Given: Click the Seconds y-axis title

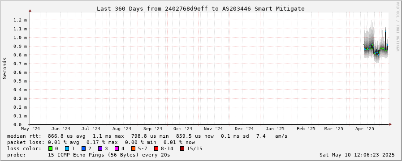Looking at the screenshot, I should click(4, 68).
